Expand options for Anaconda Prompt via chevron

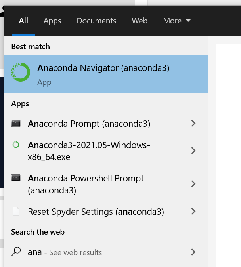(x=193, y=123)
